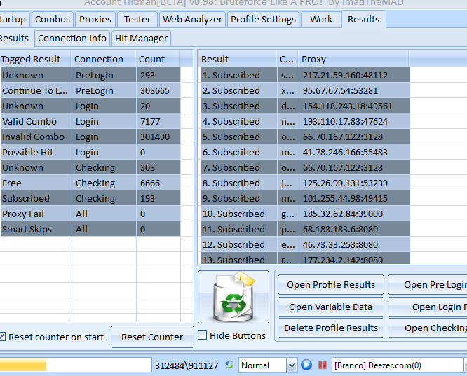Click the Reset Counter button

pyautogui.click(x=152, y=337)
